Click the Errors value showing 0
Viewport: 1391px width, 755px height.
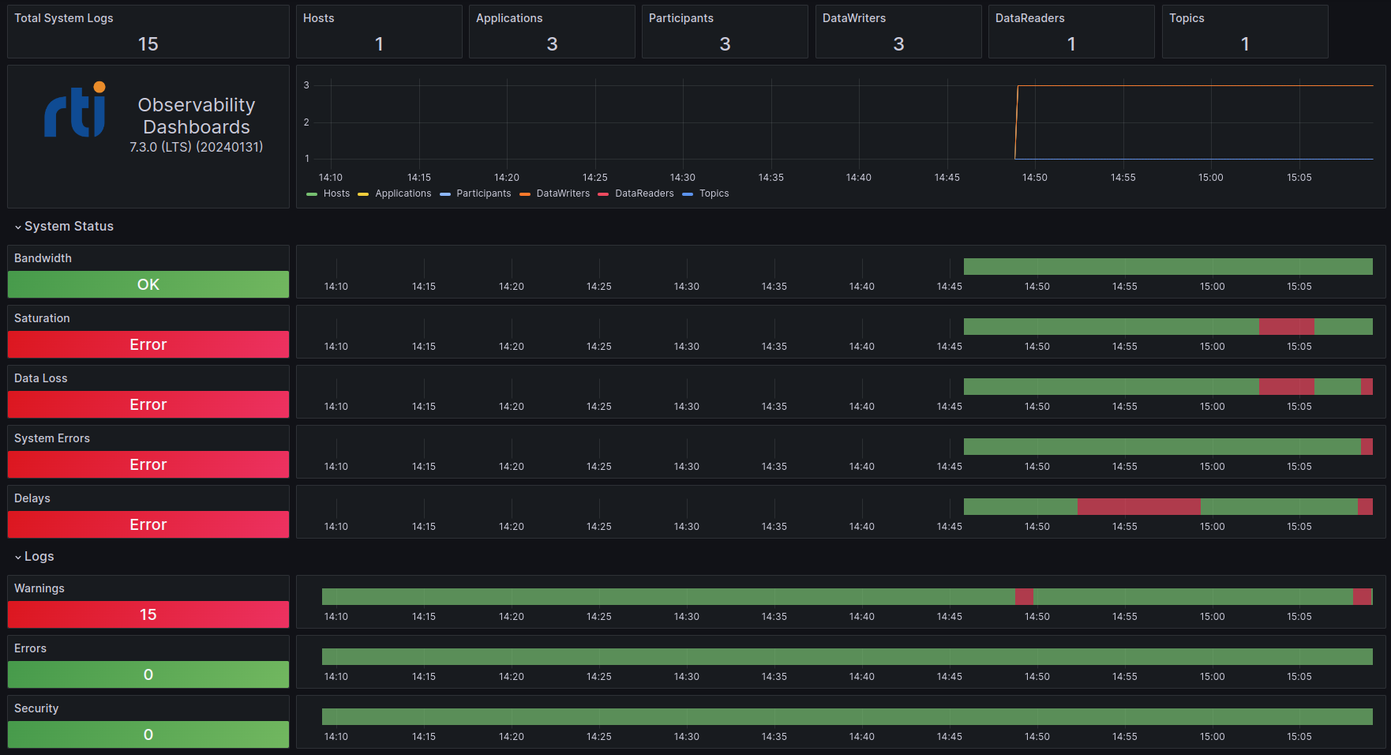(x=148, y=674)
